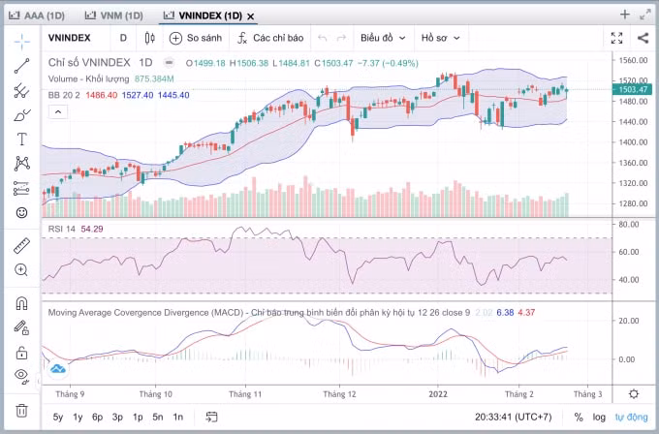This screenshot has height=434, width=659.
Task: Expand the chart panel with top-right arrows
Action: tap(644, 15)
